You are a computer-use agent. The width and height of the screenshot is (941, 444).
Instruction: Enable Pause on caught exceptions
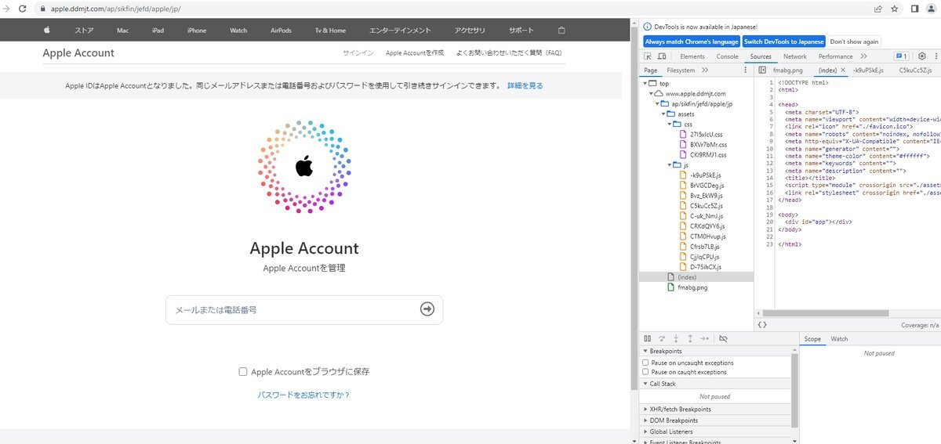[645, 372]
